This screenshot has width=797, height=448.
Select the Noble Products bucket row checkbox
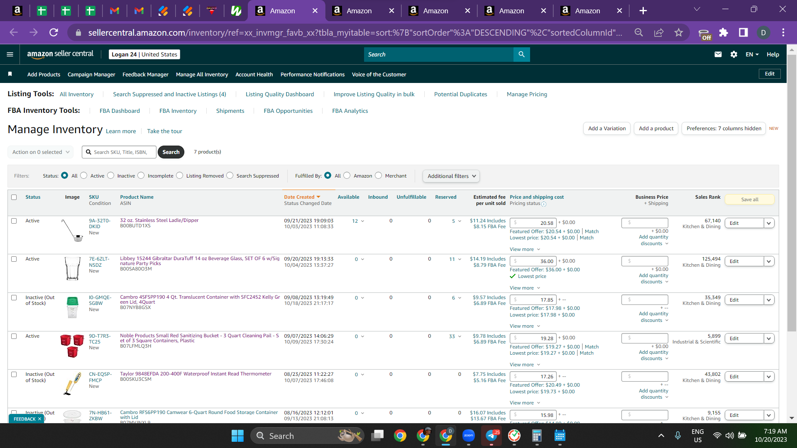click(14, 336)
